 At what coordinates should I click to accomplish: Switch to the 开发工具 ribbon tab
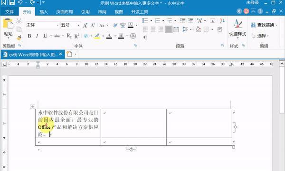pyautogui.click(x=140, y=12)
